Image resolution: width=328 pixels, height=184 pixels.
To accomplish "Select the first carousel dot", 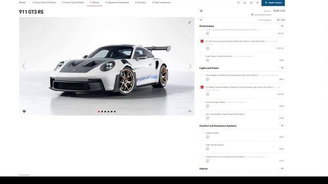I will click(x=99, y=111).
